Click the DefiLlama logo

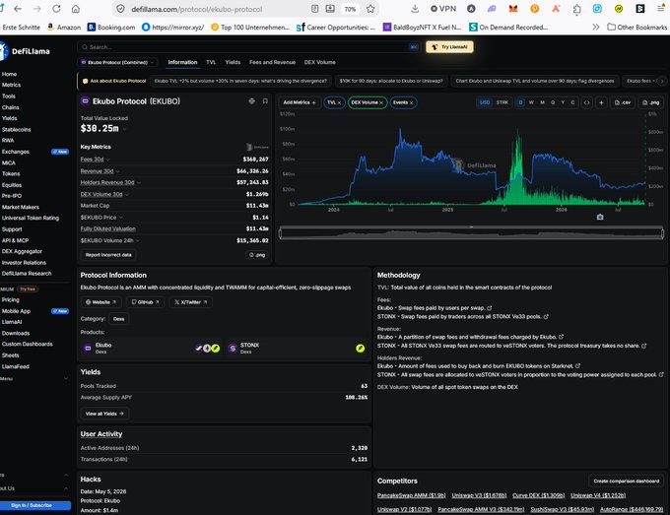25,51
